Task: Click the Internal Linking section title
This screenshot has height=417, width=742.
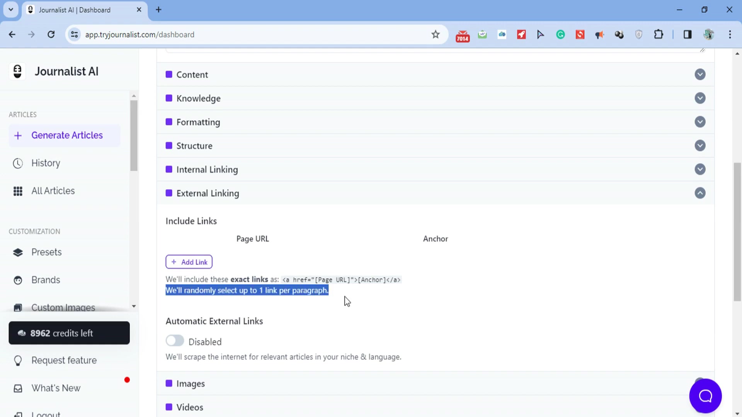Action: tap(207, 170)
